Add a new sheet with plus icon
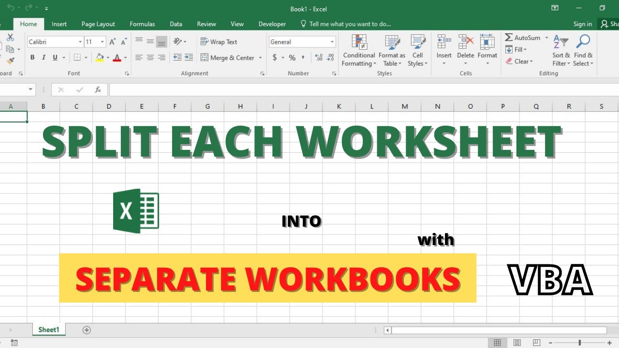The image size is (619, 348). coord(87,330)
